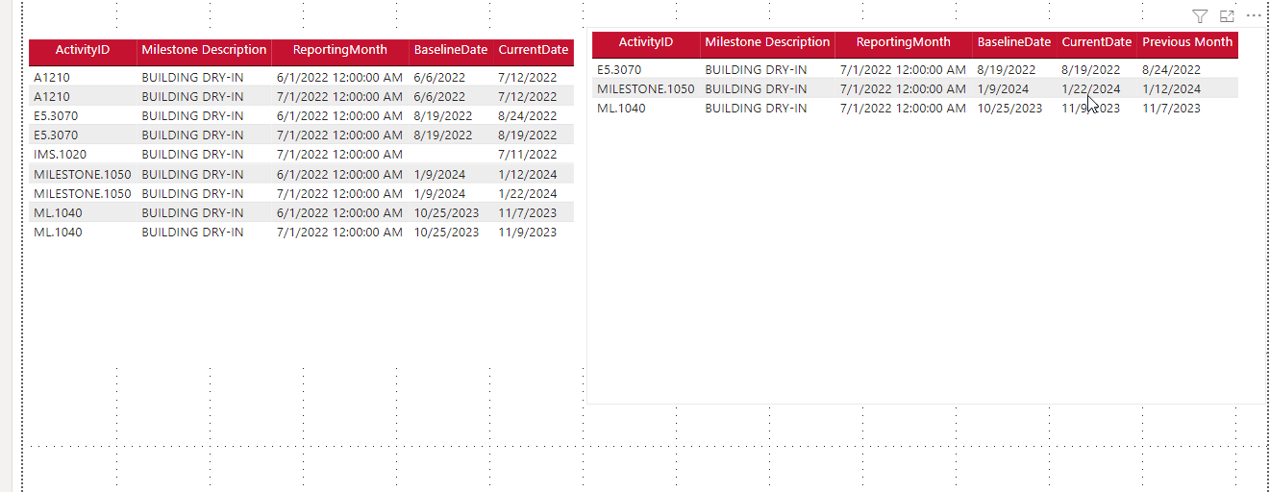Sort left table by ActivityID header
This screenshot has width=1270, height=492.
(83, 50)
